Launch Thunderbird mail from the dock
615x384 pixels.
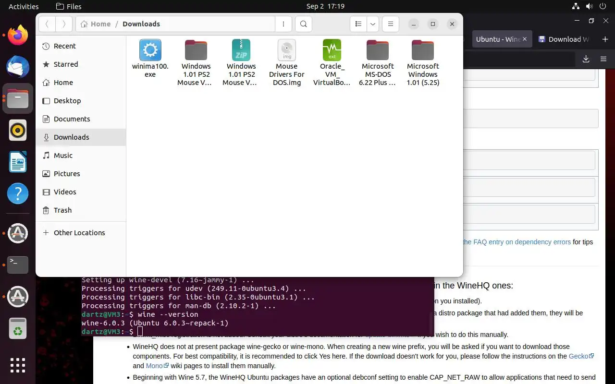(x=18, y=67)
